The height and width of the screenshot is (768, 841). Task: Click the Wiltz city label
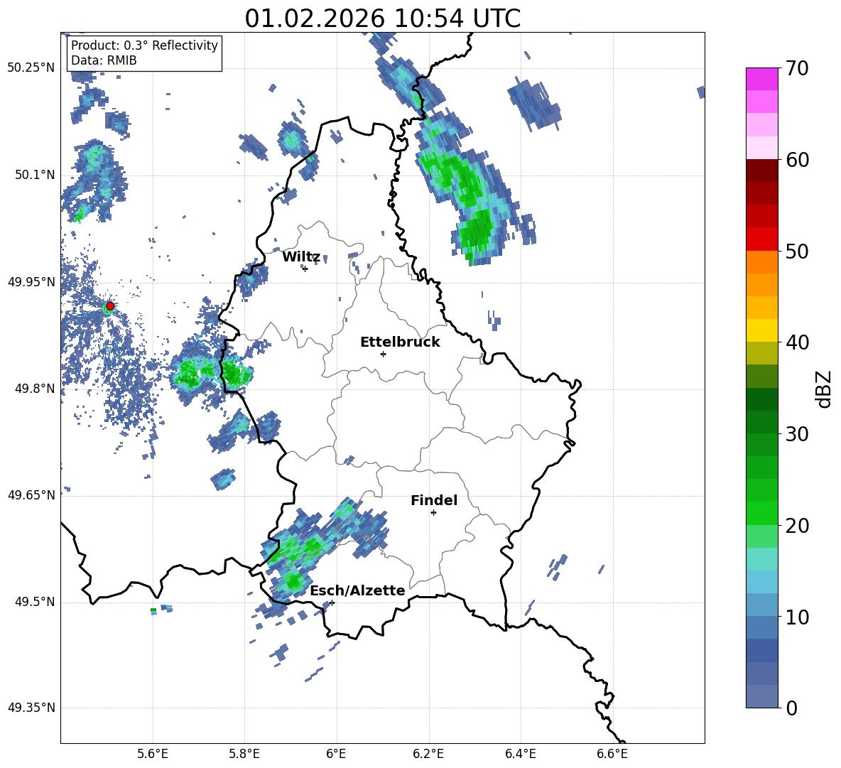301,257
